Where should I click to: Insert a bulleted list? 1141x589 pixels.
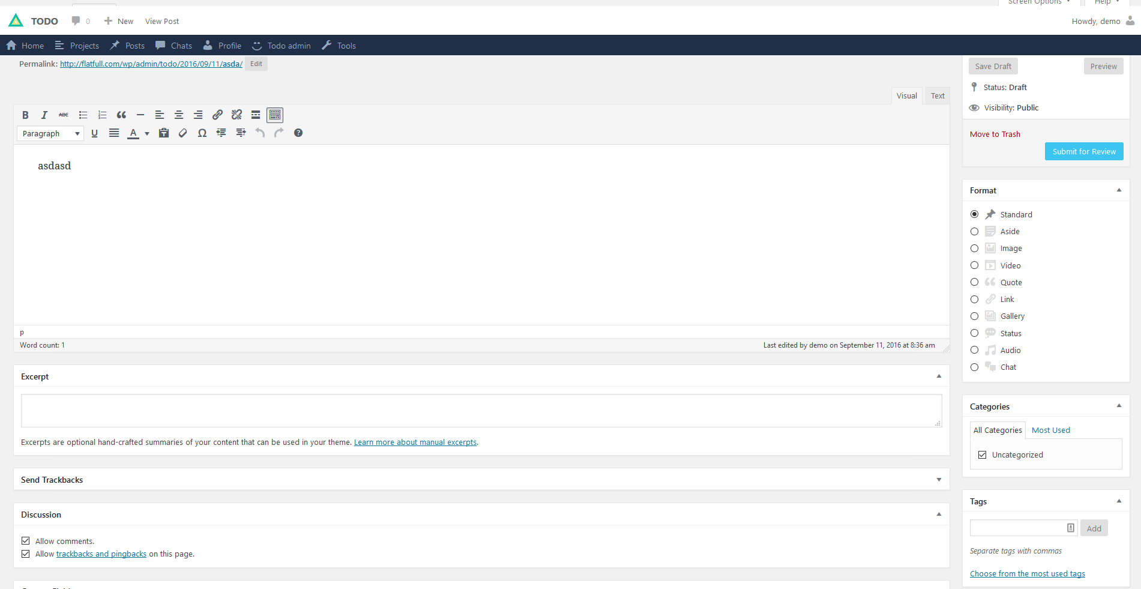83,115
